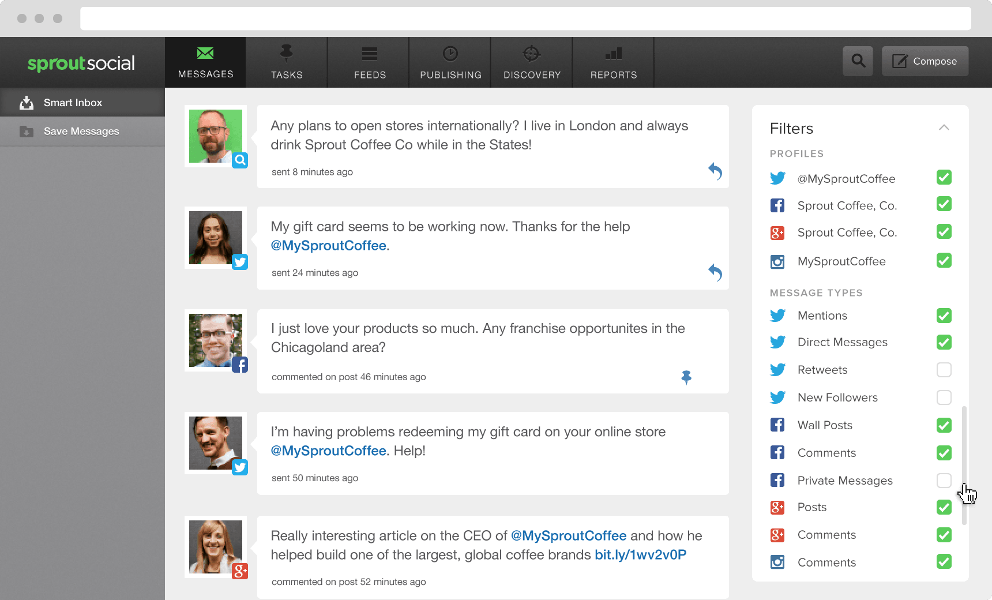Image resolution: width=992 pixels, height=600 pixels.
Task: Click the 'sent 8 minutes ago' timestamp
Action: [312, 172]
